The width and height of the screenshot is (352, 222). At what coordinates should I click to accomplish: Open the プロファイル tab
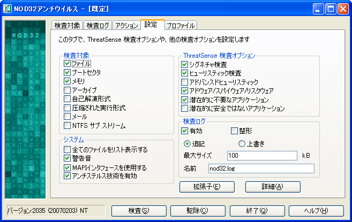[181, 25]
